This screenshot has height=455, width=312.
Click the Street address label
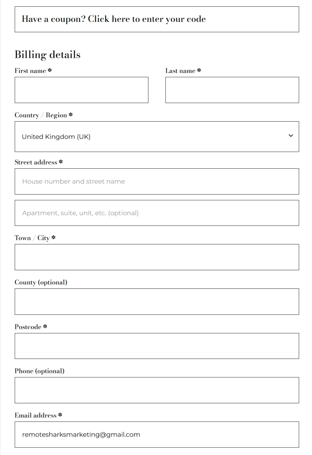coord(36,162)
